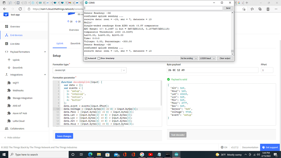The image size is (281, 158).
Task: Open Task View on taskbar
Action: (81, 154)
